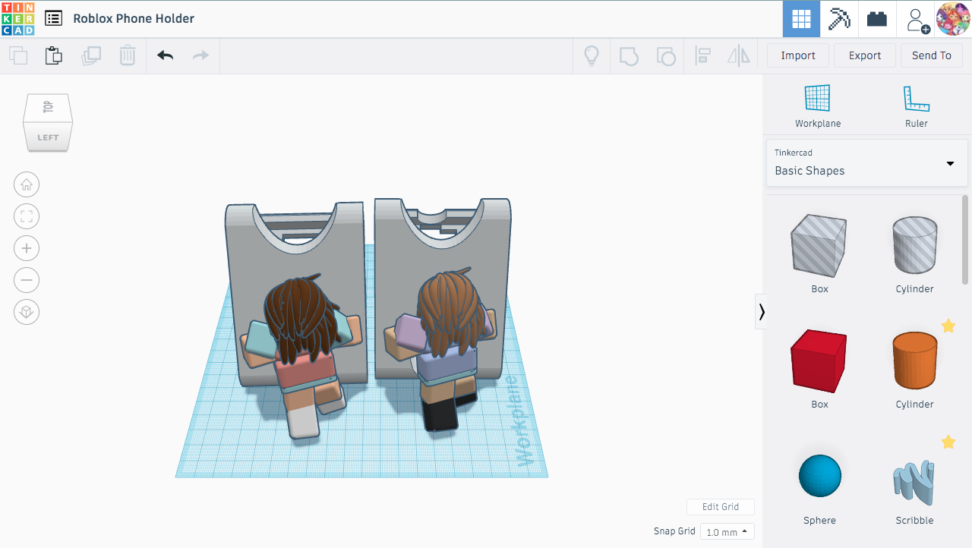Switch to the Bricks mode

coord(877,19)
